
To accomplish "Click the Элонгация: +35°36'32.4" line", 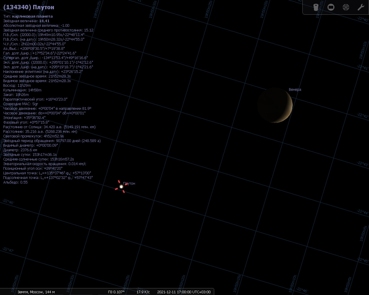I will pos(25,118).
